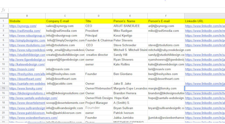
Task: Select the Mike Radigan cell
Action: click(x=130, y=31)
